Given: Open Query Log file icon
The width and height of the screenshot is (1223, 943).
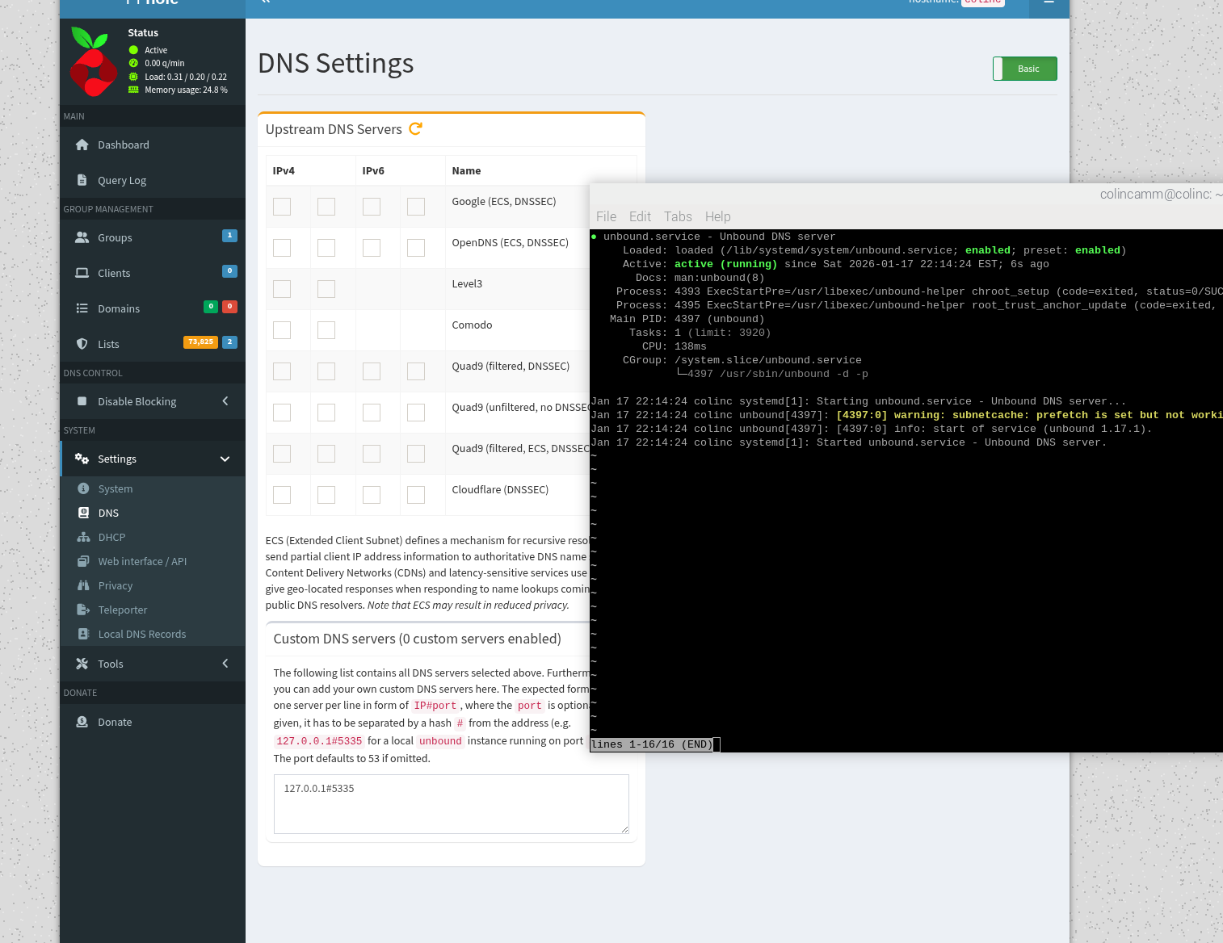Looking at the screenshot, I should click(x=82, y=180).
